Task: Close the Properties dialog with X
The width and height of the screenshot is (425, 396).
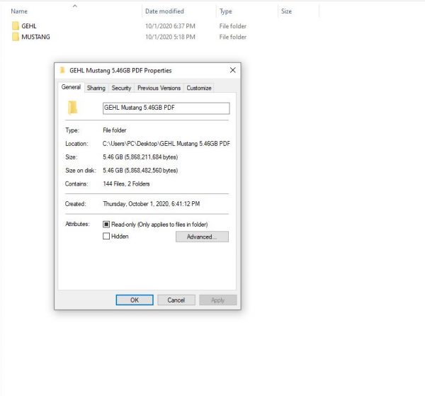Action: coord(232,70)
